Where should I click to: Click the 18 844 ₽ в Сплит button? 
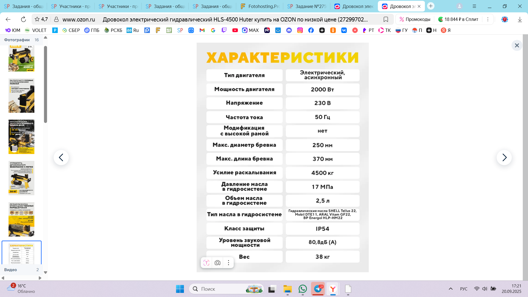(x=458, y=19)
